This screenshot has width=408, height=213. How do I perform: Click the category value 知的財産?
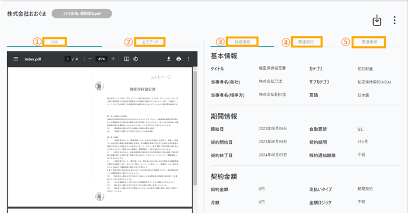point(365,69)
